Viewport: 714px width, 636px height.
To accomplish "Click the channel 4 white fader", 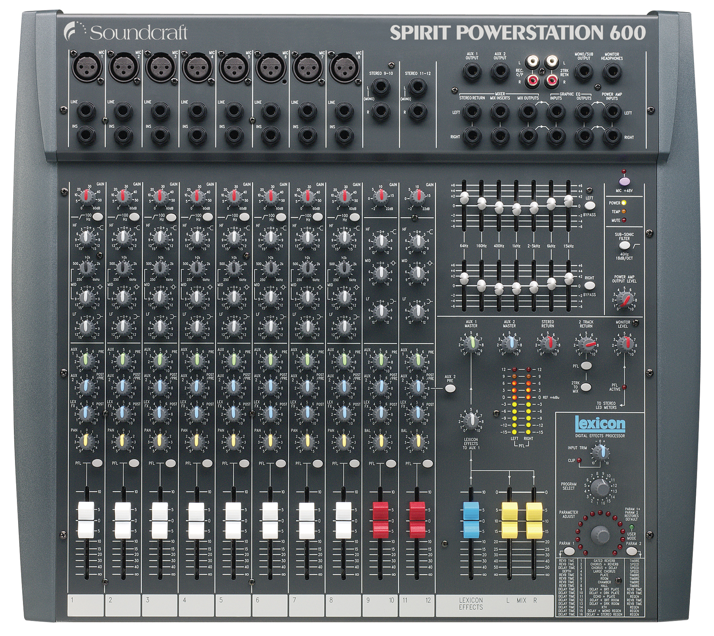I will coord(196,520).
